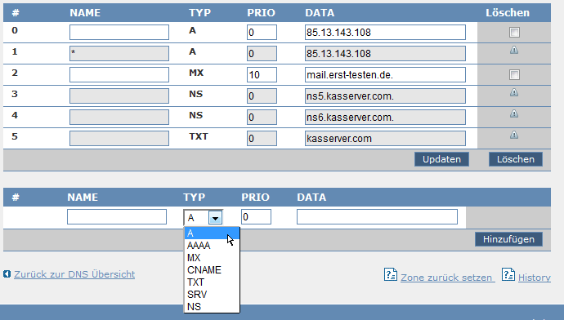The height and width of the screenshot is (320, 564).
Task: Click the disabled PRIO field in row 1
Action: tap(262, 54)
